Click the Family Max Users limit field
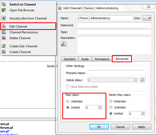156x135 pixels. [x=135, y=113]
